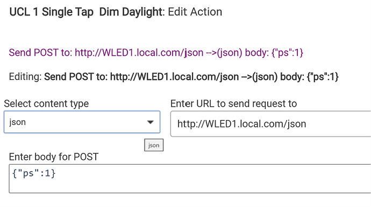Place cursor after {"ps":1} in body box

click(x=57, y=174)
